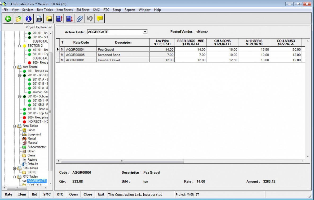This screenshot has height=200, width=314.
Task: Click the Project Explorer horizontal scrollbar thumb
Action: [17, 188]
